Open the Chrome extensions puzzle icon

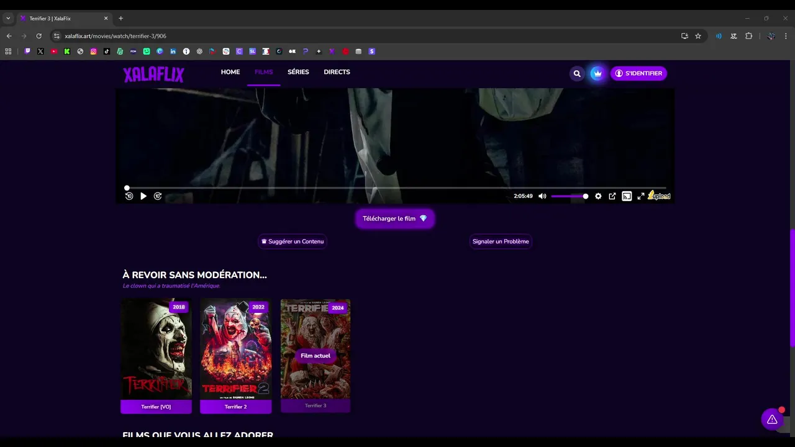[749, 36]
